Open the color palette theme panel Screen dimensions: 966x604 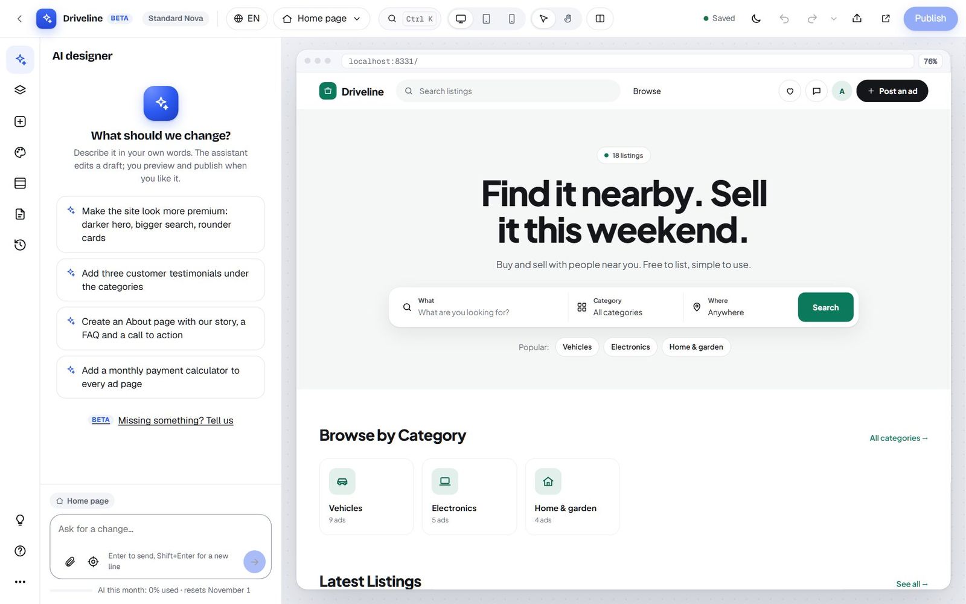(x=20, y=152)
